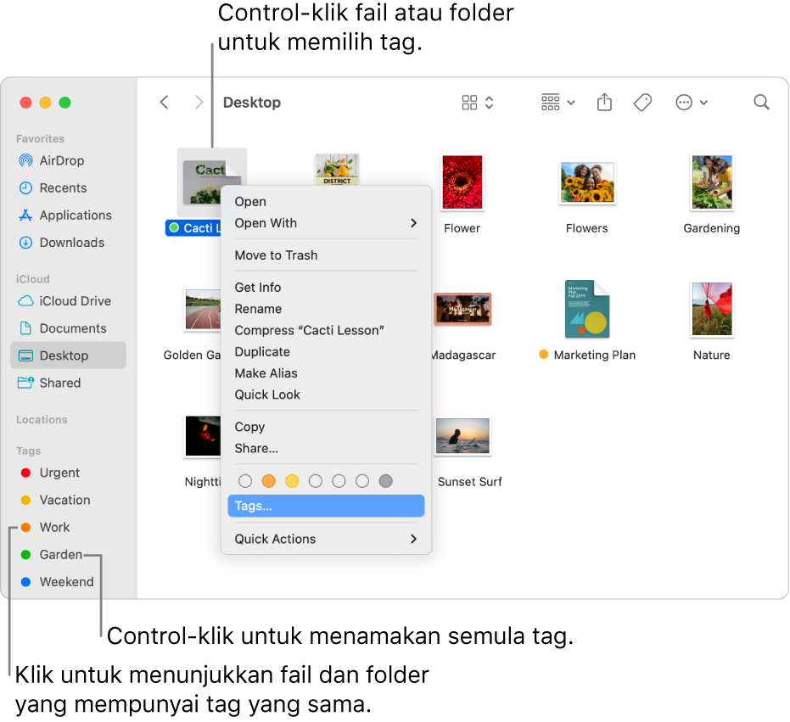Open Recents in the sidebar
Viewport: 790px width, 722px height.
coord(53,188)
